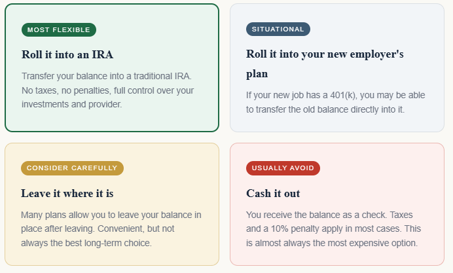Click the 'Leave it where it is' heading
The width and height of the screenshot is (453, 273).
click(67, 194)
